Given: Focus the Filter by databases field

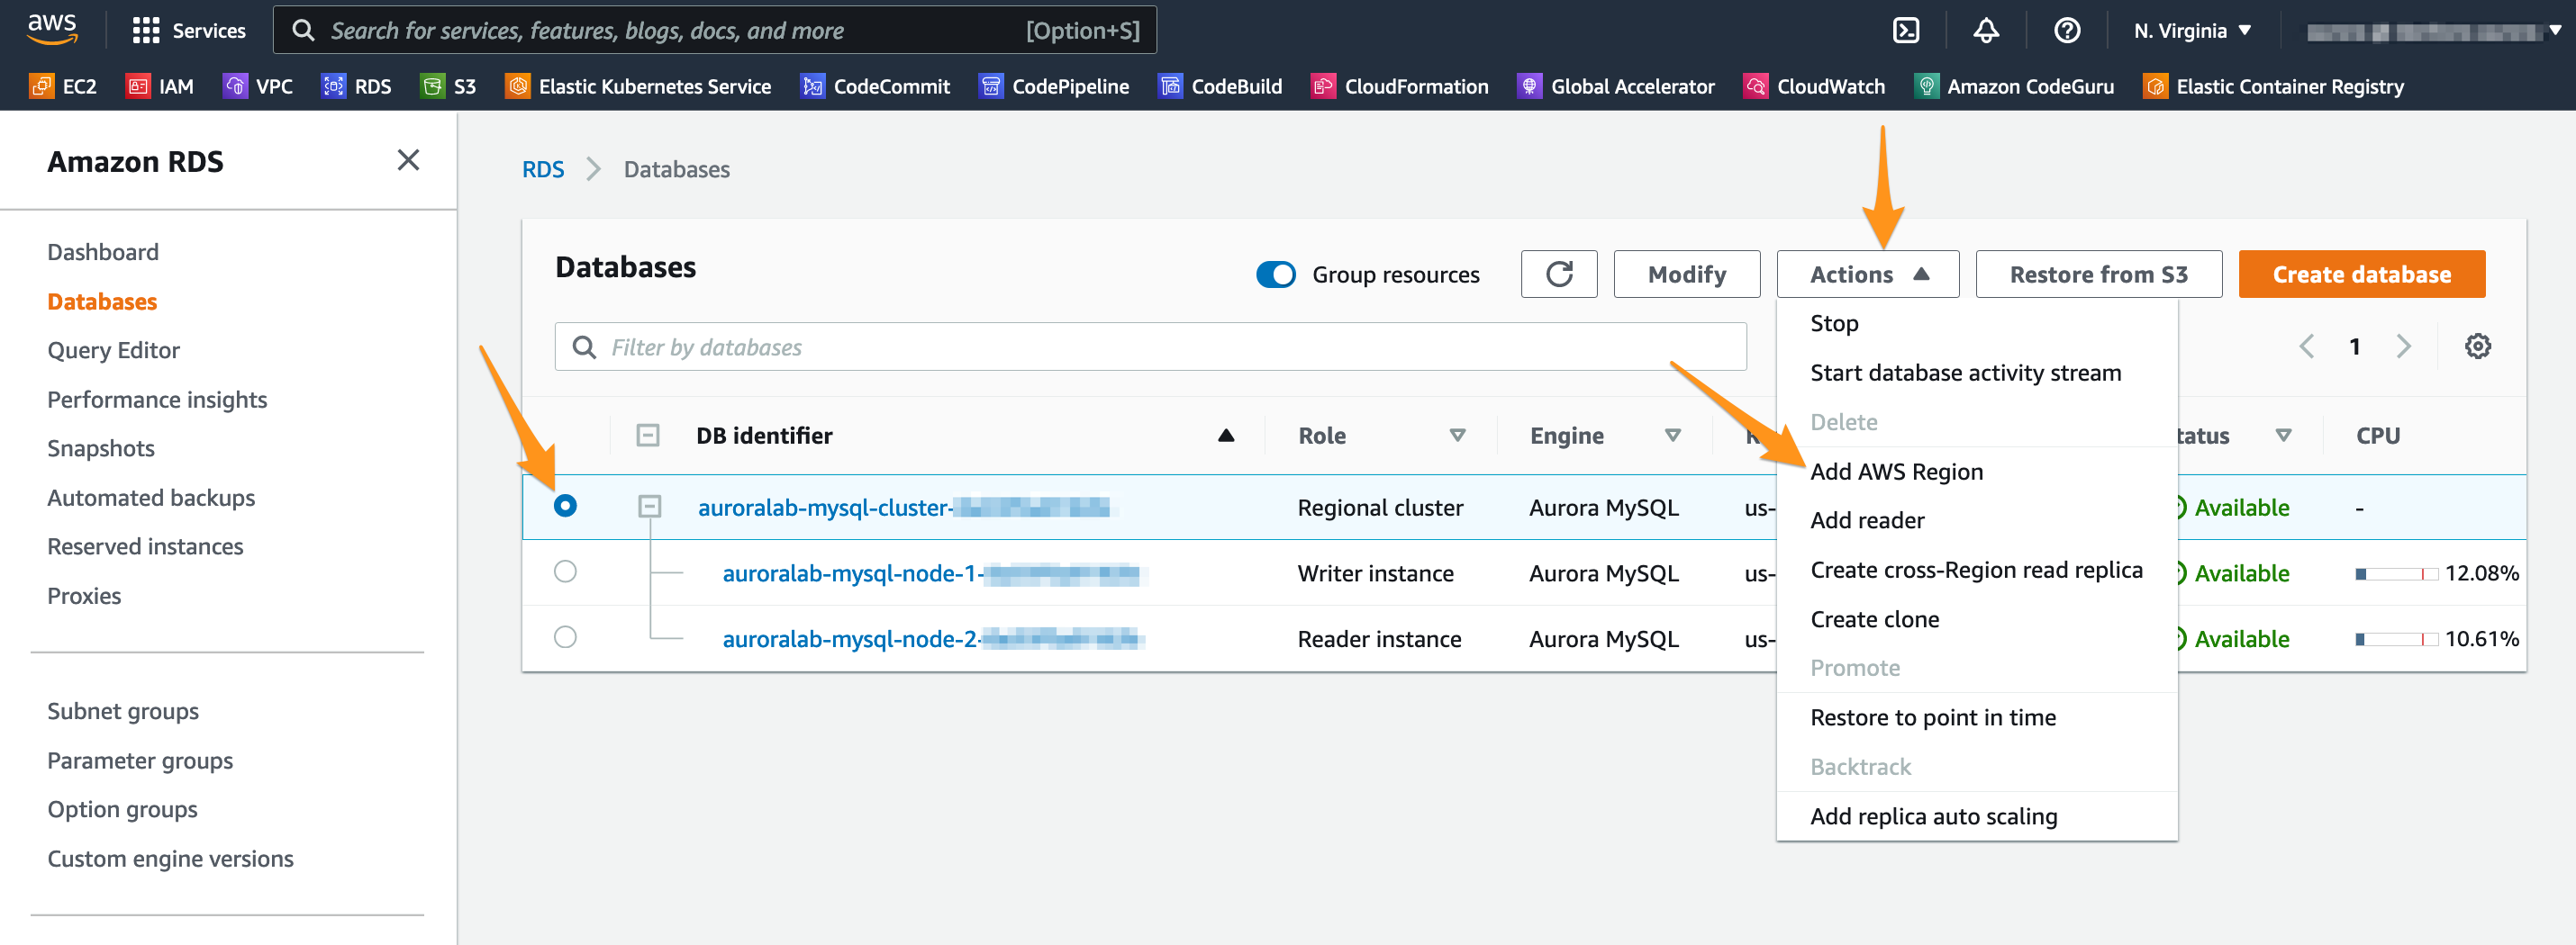Looking at the screenshot, I should pos(1151,346).
